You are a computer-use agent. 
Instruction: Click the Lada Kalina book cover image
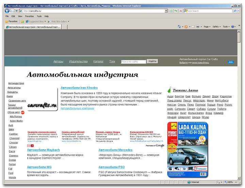point(187,150)
